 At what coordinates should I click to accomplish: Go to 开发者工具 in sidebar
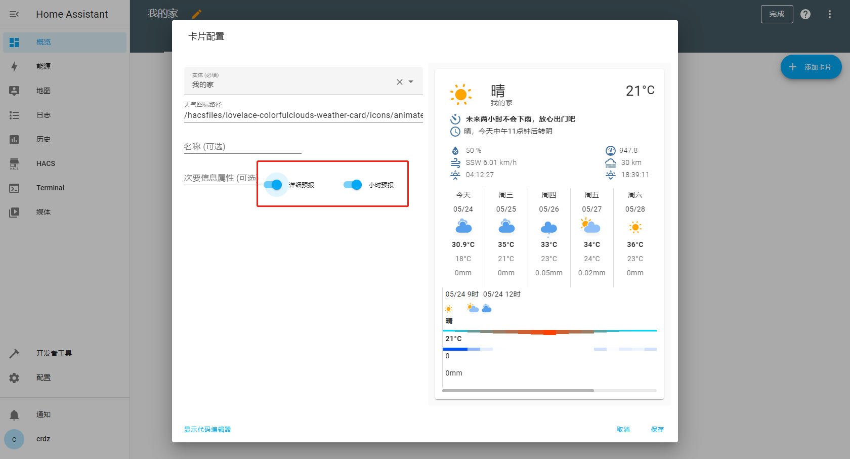54,353
